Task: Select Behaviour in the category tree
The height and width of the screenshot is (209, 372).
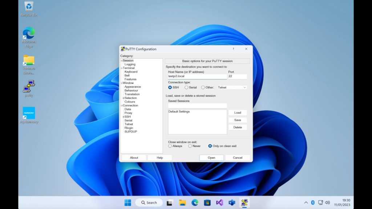Action: point(131,90)
